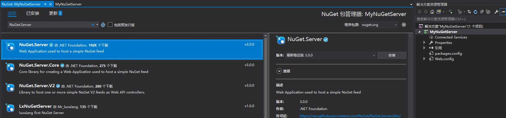Select the 引用 references item

(438, 48)
